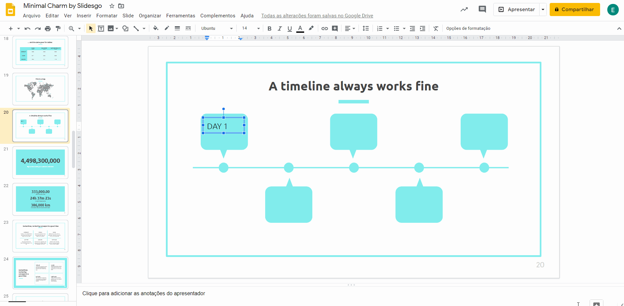Open the insert image dropdown arrow
Image resolution: width=624 pixels, height=306 pixels.
117,29
